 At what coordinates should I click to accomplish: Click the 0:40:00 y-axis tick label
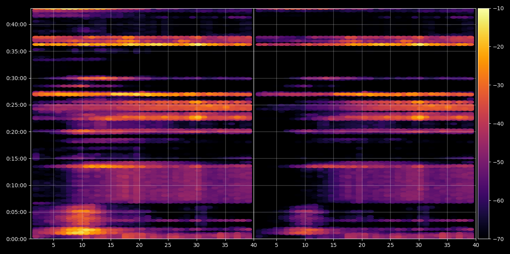click(16, 24)
